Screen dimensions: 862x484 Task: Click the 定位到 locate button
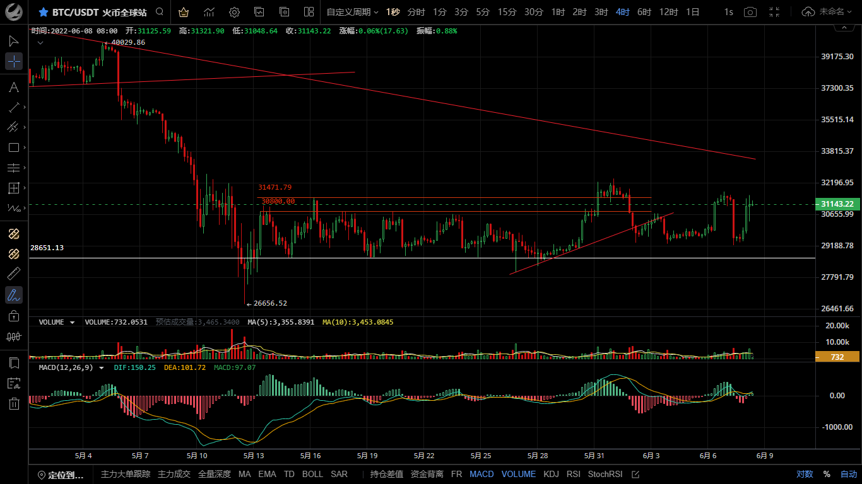(61, 475)
